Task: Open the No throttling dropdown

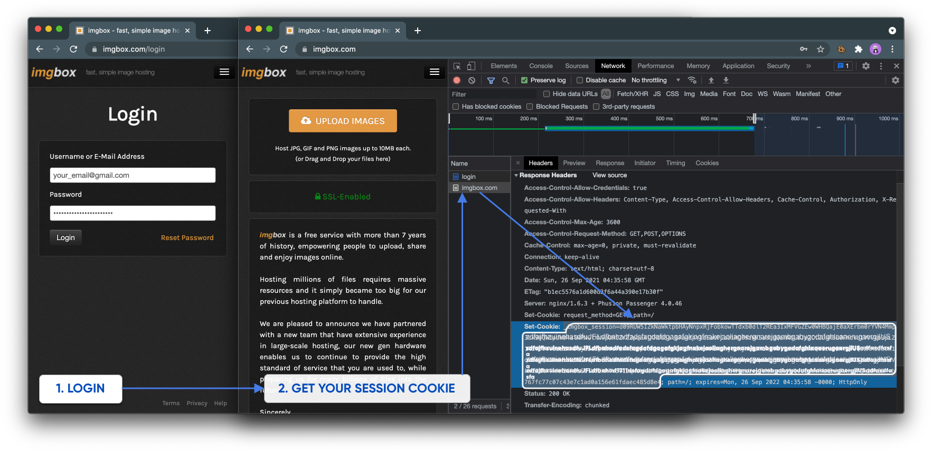Action: (656, 80)
